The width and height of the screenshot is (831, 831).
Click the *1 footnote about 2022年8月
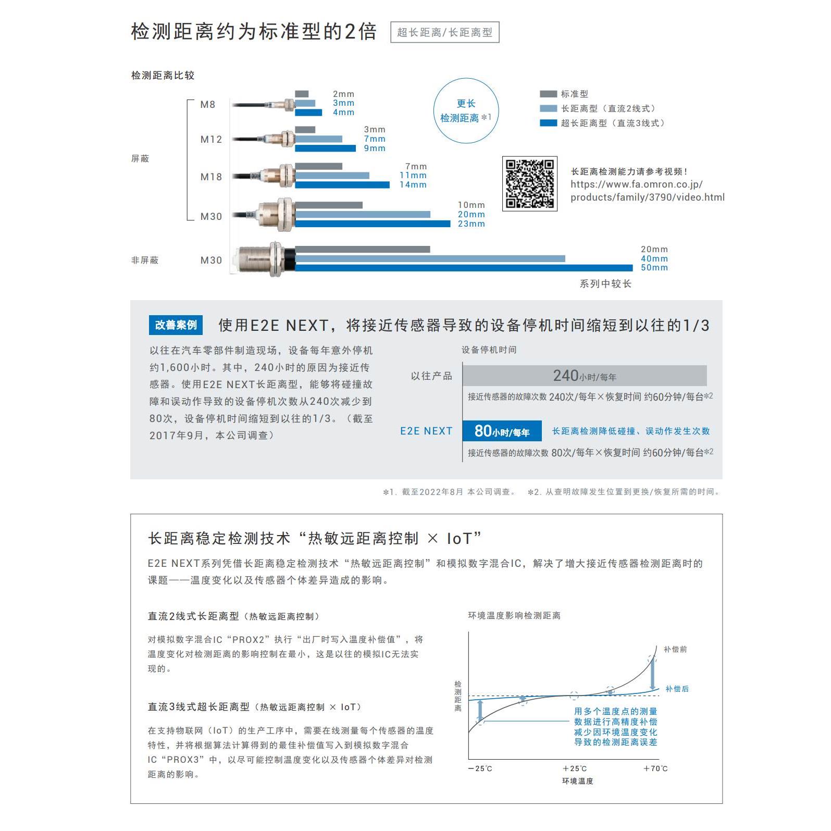(x=449, y=492)
